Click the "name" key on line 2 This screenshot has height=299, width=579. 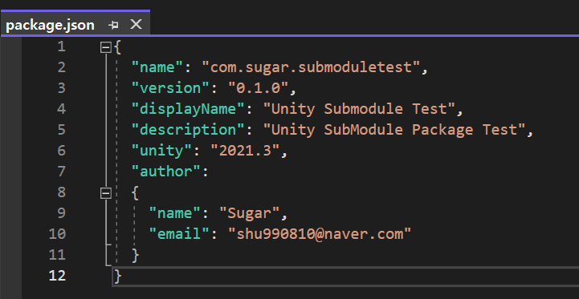tap(157, 67)
